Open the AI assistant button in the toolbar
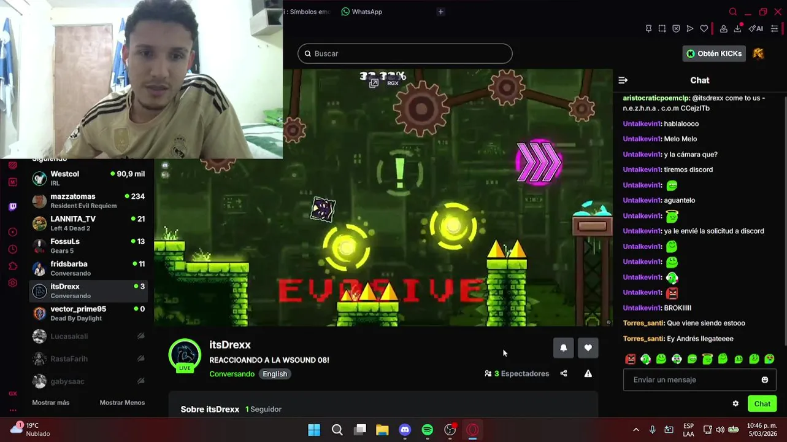Screen dimensions: 787x442 756,28
